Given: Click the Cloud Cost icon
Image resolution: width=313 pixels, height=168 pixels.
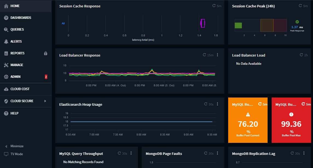Looking at the screenshot, I should [x=6, y=89].
